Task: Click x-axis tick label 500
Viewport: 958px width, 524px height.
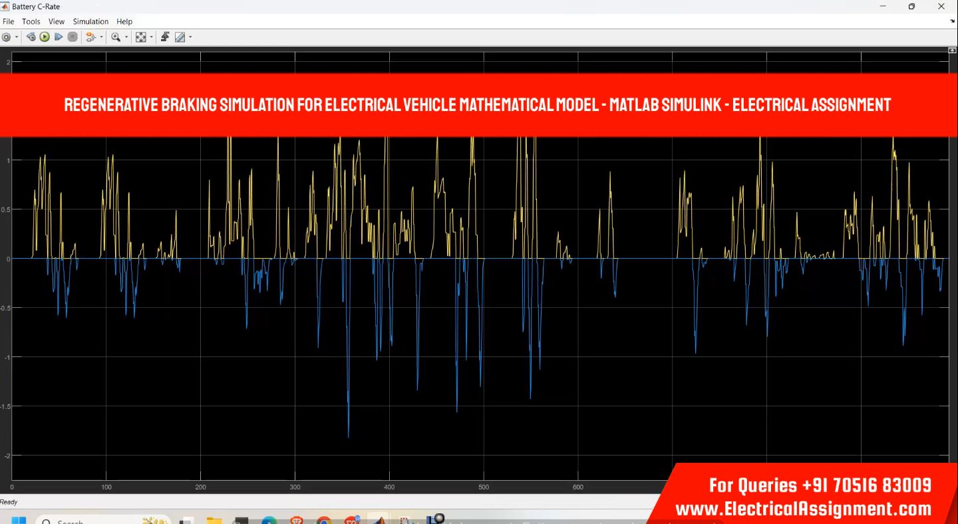Action: [x=484, y=487]
